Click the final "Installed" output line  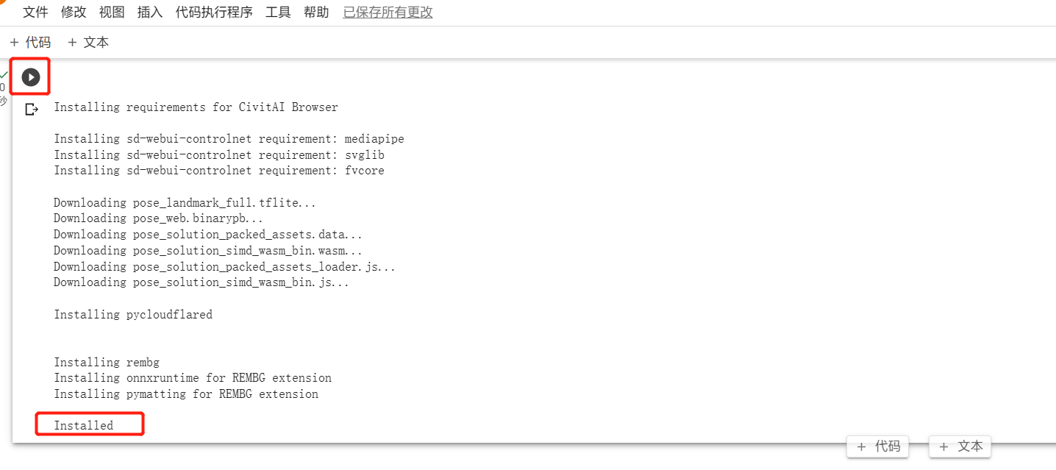point(84,425)
